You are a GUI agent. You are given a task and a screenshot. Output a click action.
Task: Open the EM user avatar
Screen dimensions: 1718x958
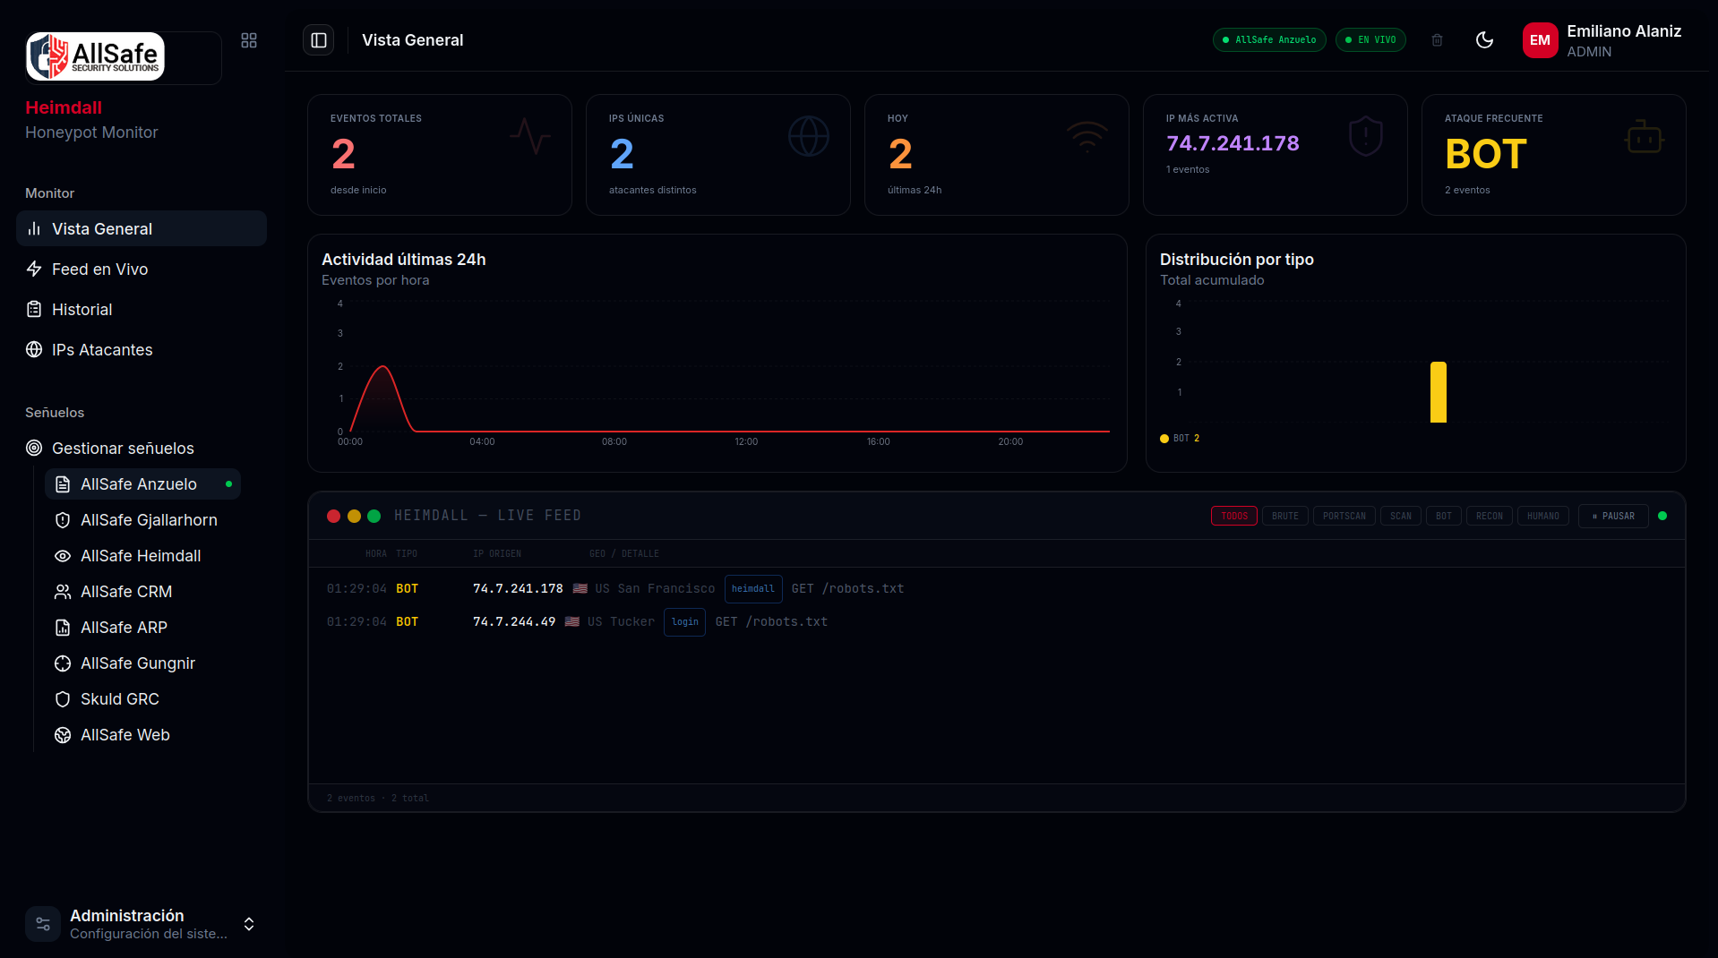pos(1540,40)
